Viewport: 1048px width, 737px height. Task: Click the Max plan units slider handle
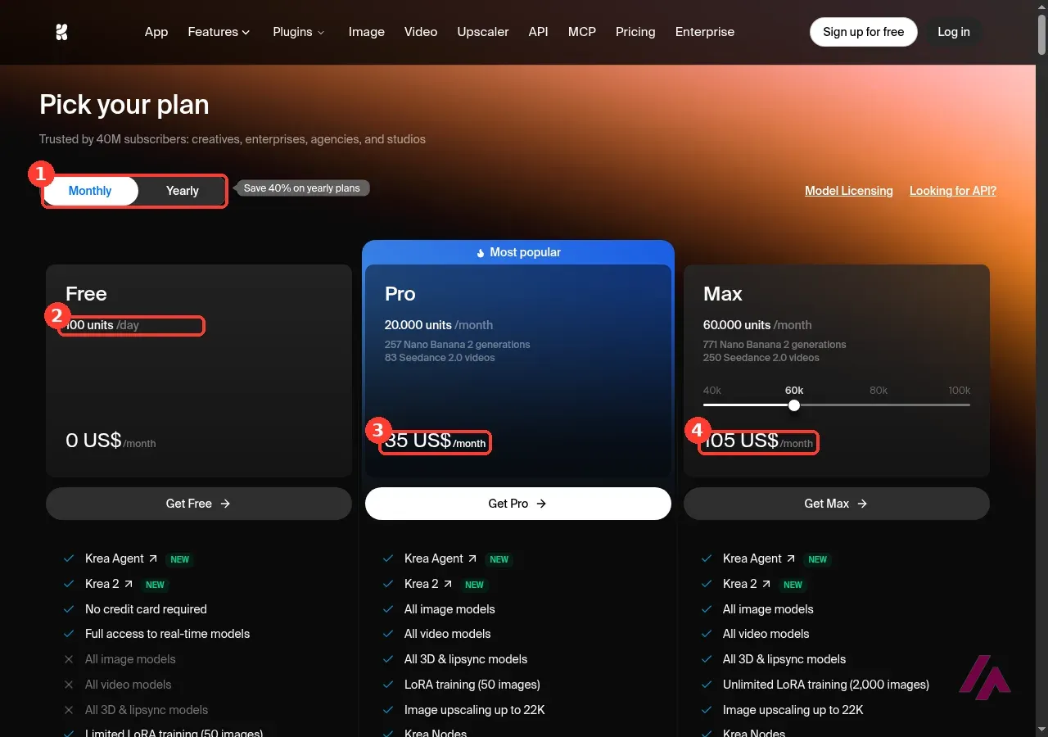(x=793, y=405)
